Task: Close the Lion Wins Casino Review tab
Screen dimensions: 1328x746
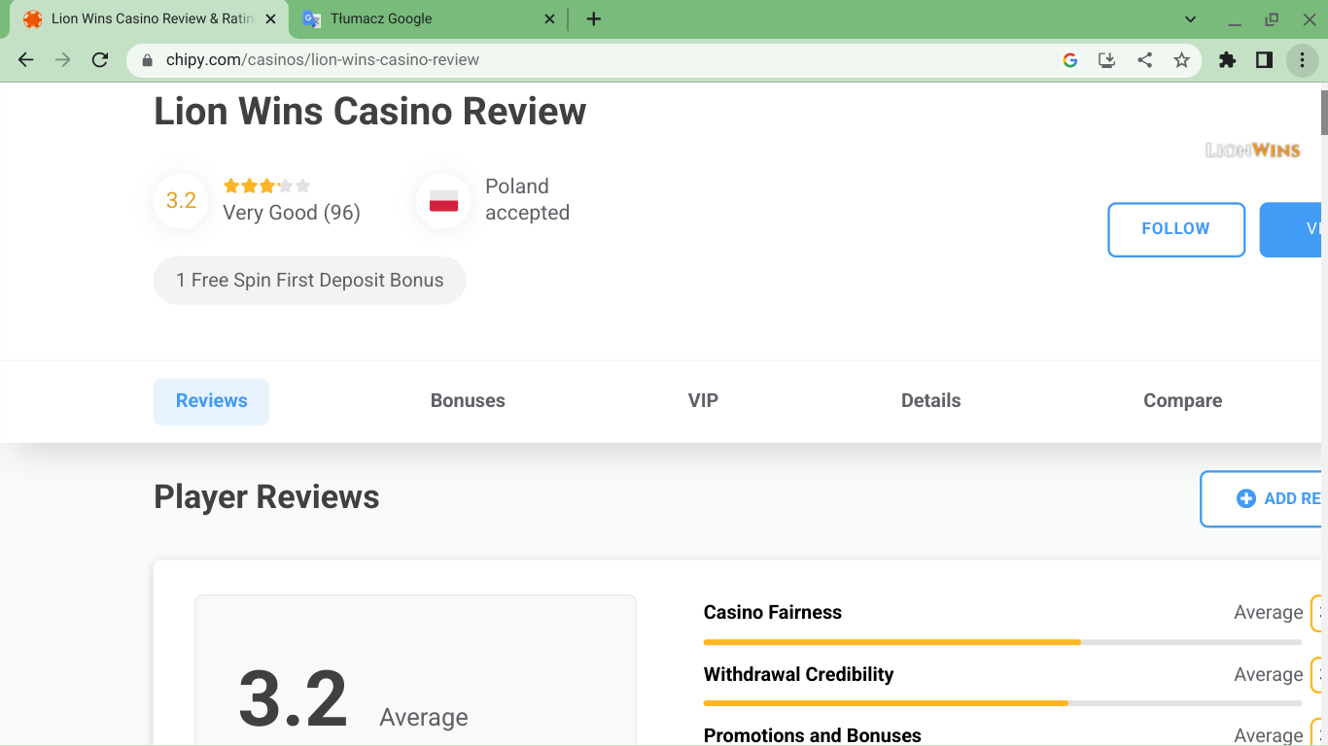Action: pos(270,19)
